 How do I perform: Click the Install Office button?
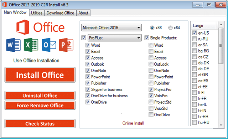click(40, 75)
